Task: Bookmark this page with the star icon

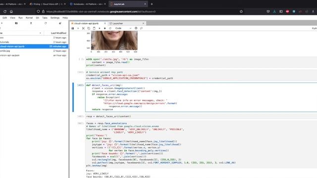Action: pos(241,11)
